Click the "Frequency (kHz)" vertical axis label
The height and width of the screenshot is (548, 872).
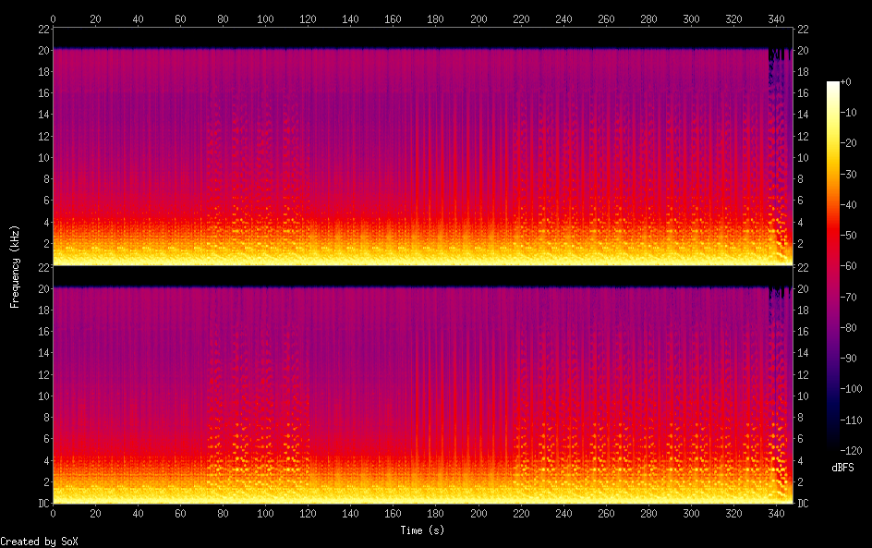click(x=15, y=266)
